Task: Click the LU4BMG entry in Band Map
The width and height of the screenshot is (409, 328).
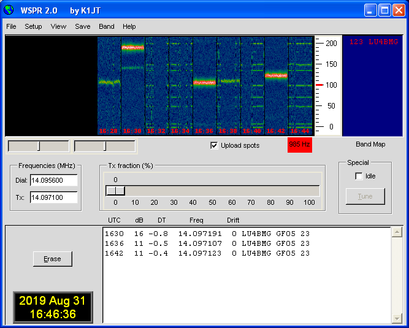Action: click(x=373, y=42)
